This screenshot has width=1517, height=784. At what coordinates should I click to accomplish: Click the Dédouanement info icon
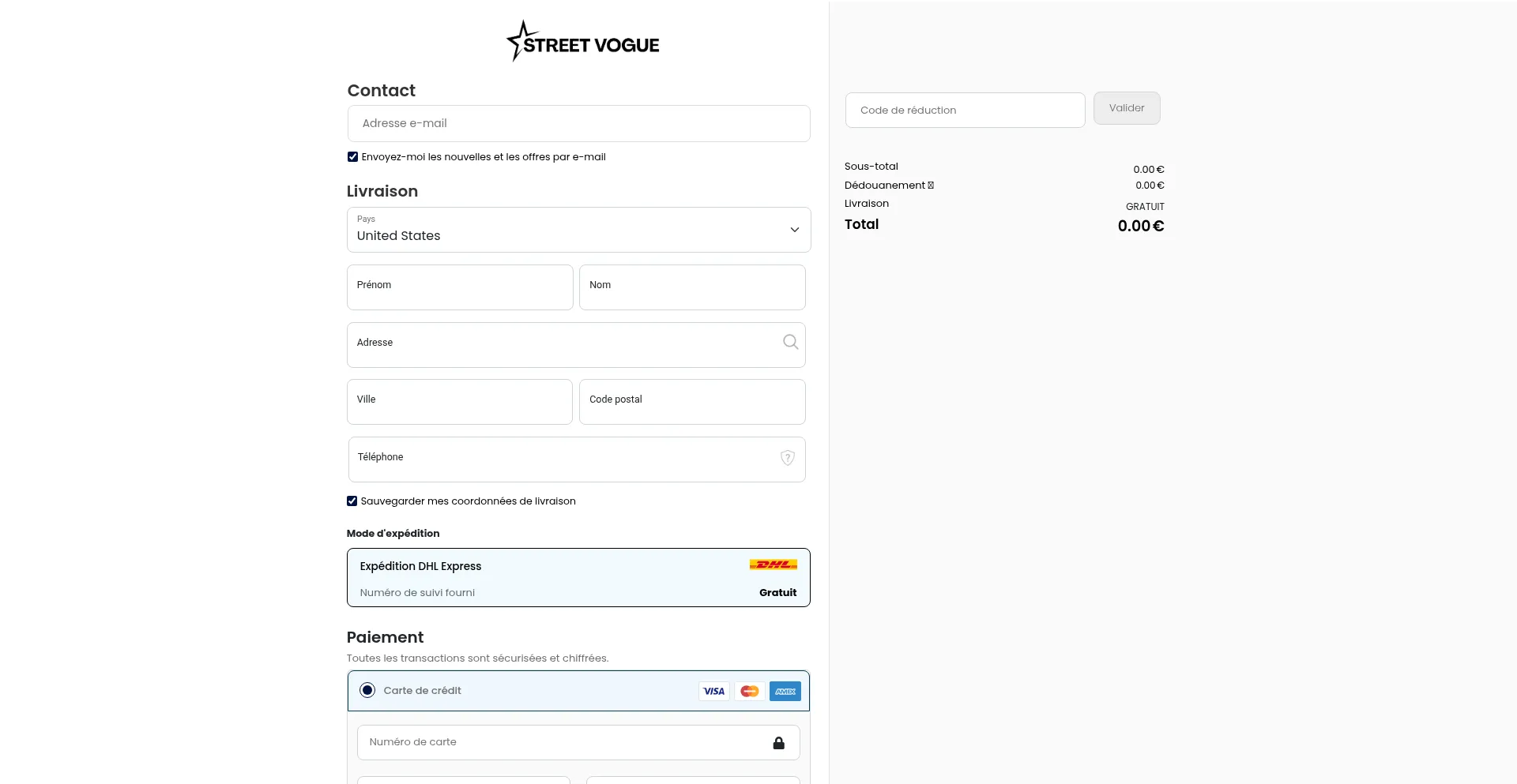tap(931, 186)
